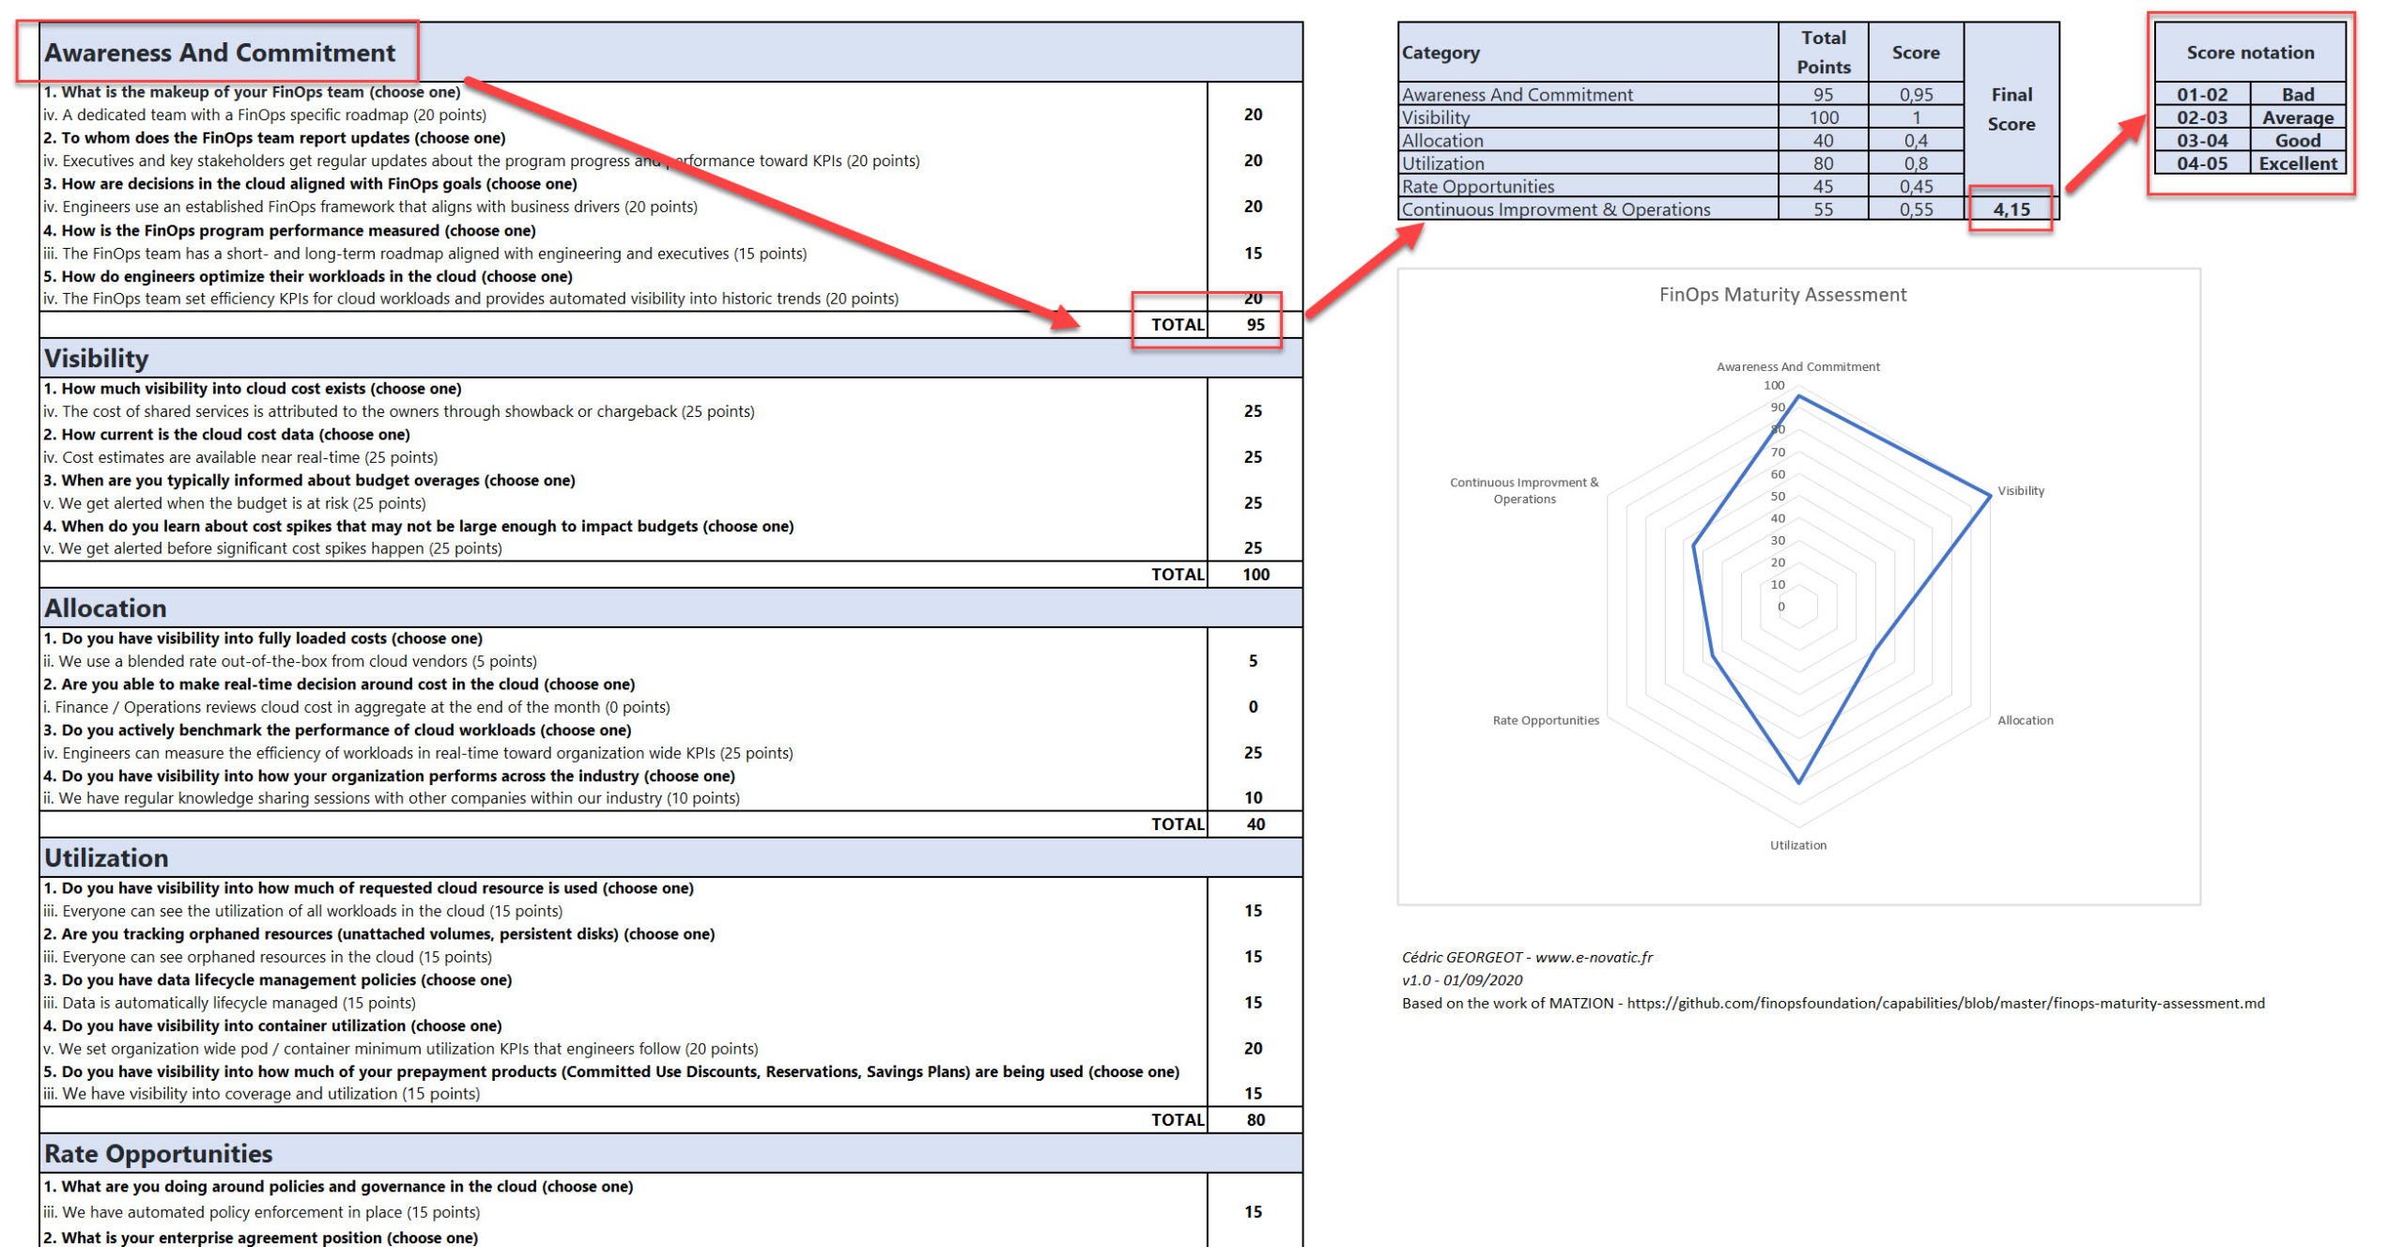The image size is (2404, 1247).
Task: Click the Score notation header cell
Action: pos(2250,53)
